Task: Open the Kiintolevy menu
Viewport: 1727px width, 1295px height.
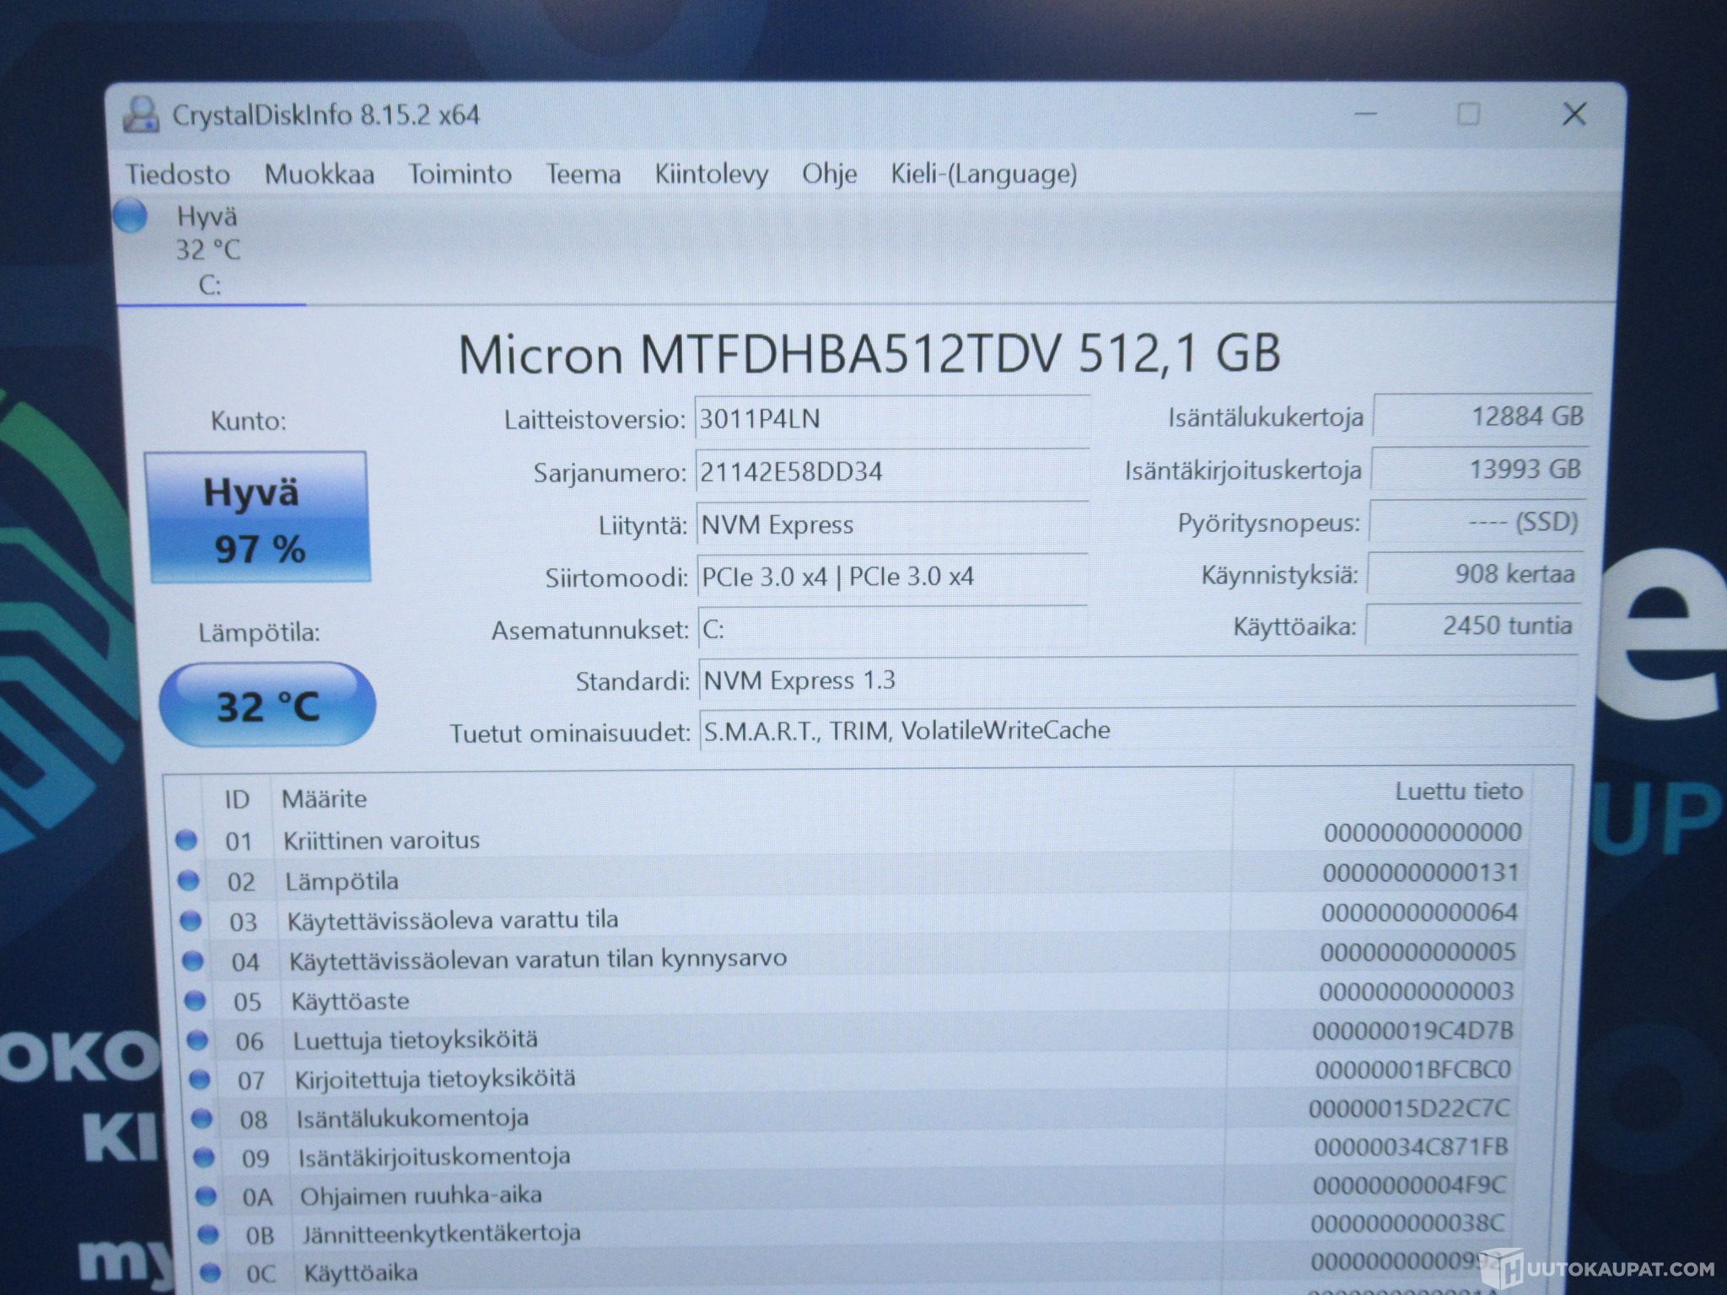Action: [x=711, y=175]
